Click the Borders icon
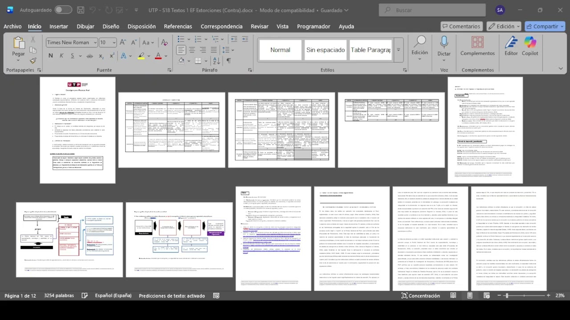The width and height of the screenshot is (570, 320). coord(197,60)
